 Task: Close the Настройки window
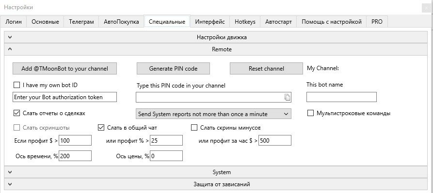pos(426,9)
